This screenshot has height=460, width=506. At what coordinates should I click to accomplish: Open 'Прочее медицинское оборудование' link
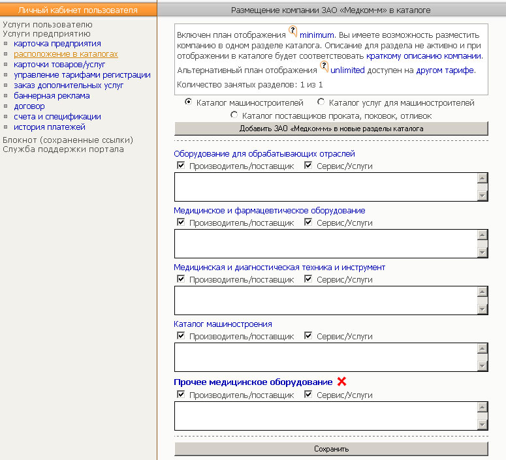[253, 382]
